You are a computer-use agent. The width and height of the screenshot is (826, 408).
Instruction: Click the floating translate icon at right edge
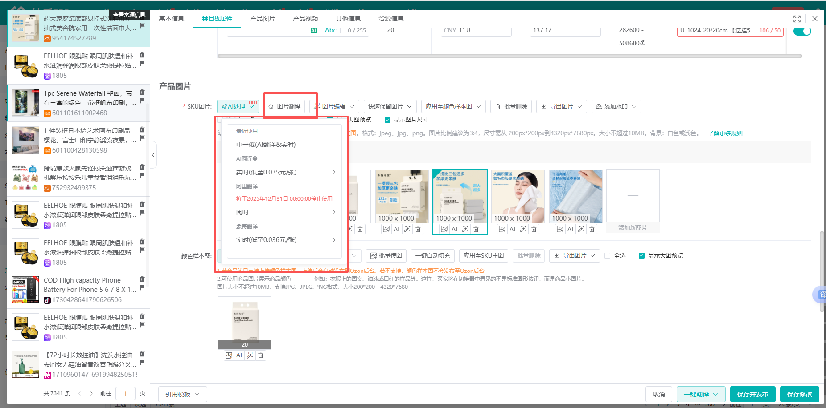pyautogui.click(x=821, y=295)
